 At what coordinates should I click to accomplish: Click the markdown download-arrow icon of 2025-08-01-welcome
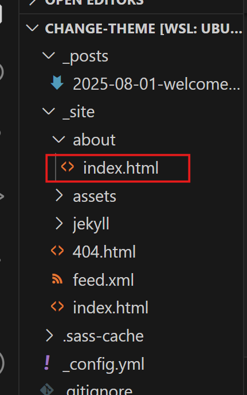tap(57, 83)
